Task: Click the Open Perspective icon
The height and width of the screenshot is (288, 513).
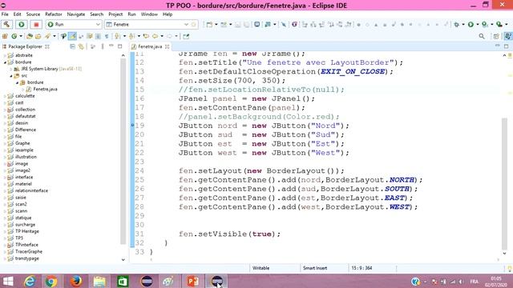Action: (x=496, y=36)
